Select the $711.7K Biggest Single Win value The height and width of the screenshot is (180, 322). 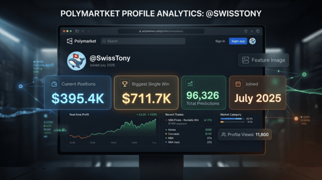(x=146, y=99)
